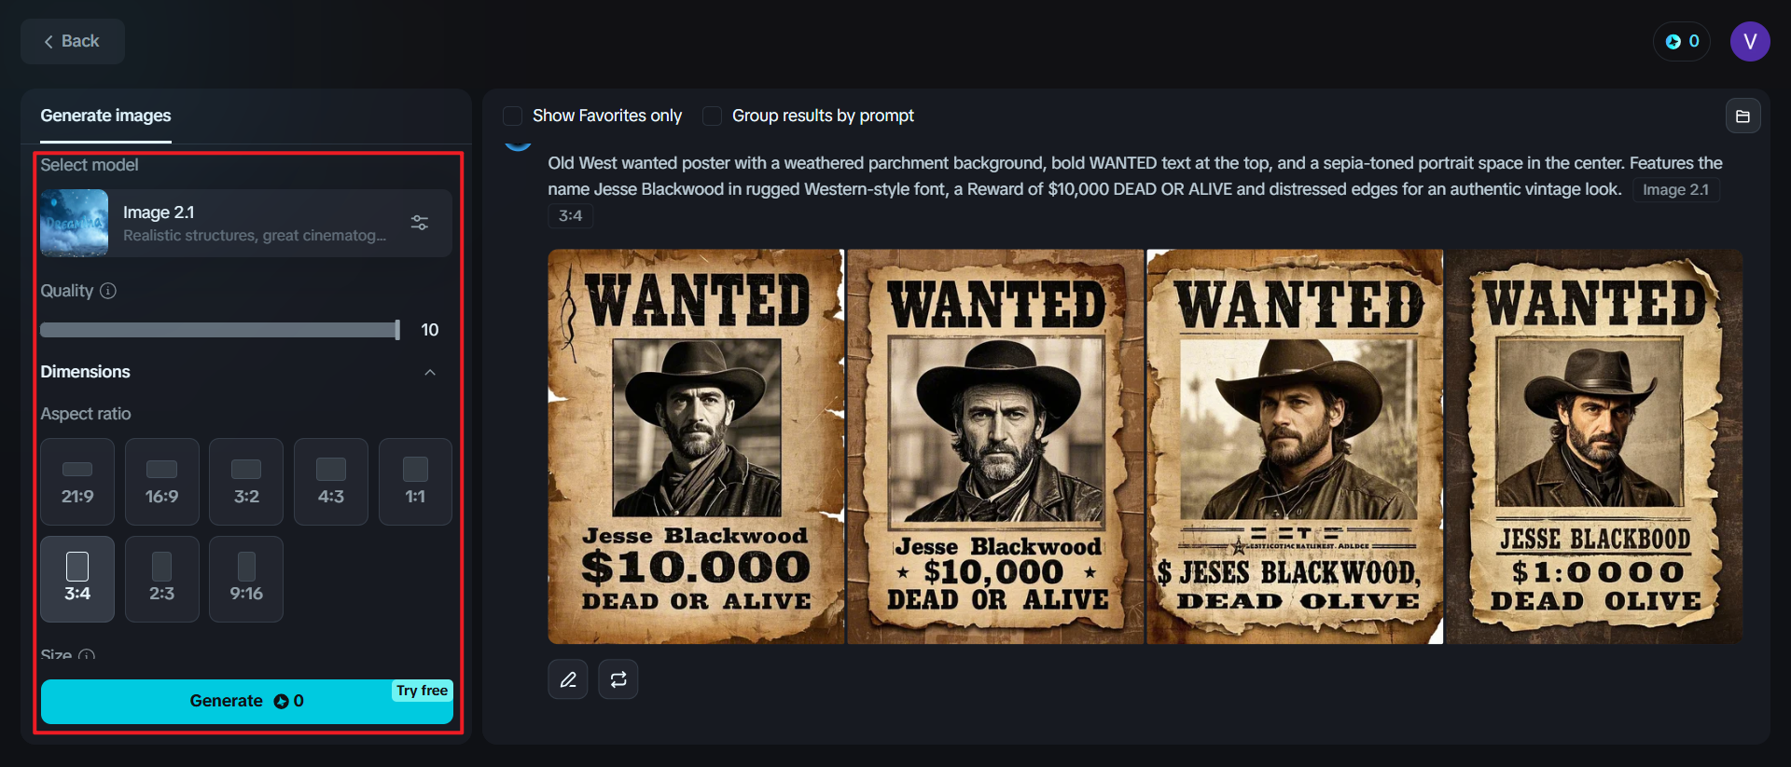Open the first Jesse Blackwood wanted poster
1791x767 pixels.
695,445
